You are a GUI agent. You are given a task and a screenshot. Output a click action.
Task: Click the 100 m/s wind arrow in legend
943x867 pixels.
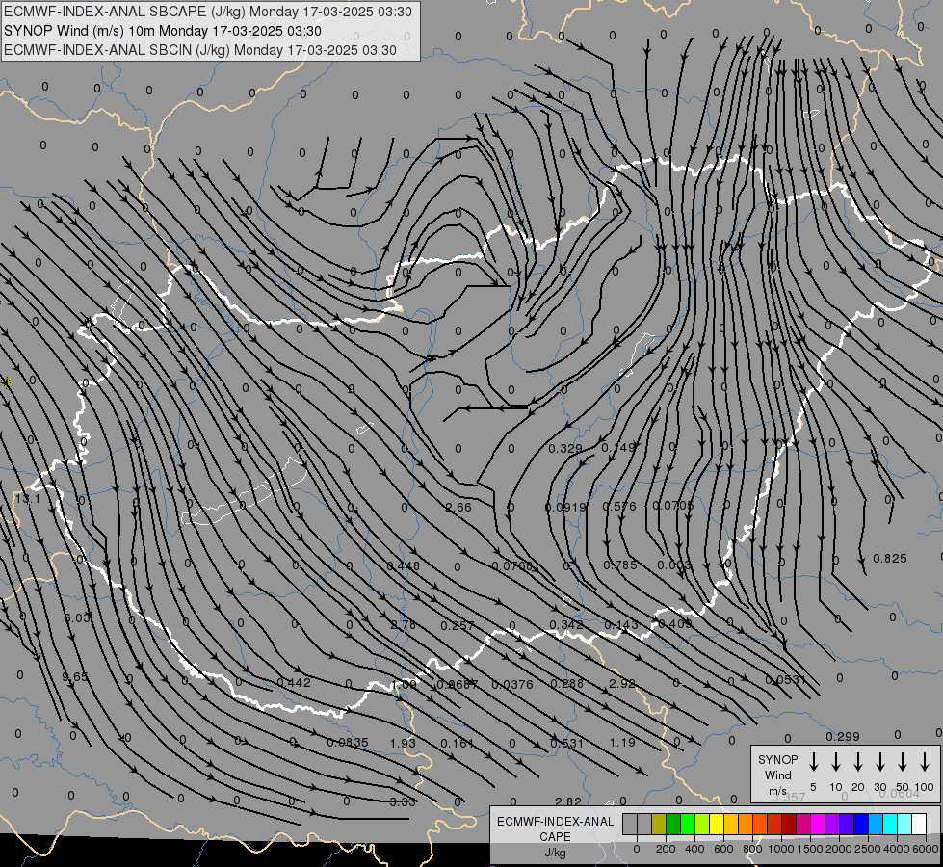(925, 762)
